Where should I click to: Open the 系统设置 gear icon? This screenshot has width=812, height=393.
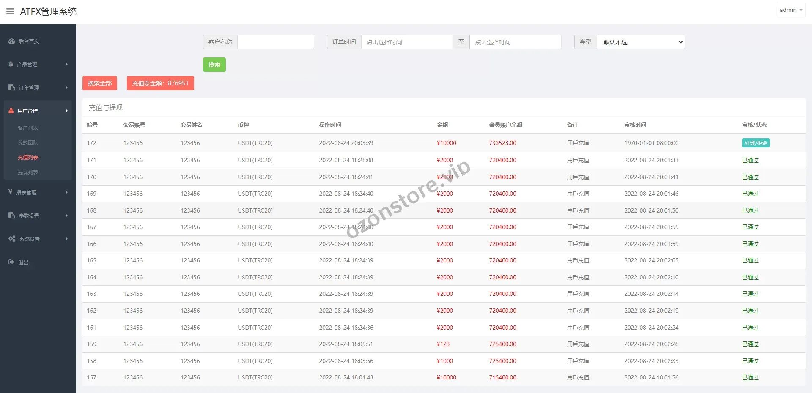[11, 239]
